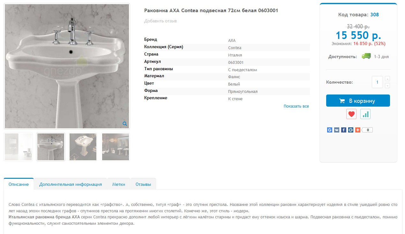Select the fourth dark interior thumbnail
Image resolution: width=405 pixels, height=234 pixels.
click(116, 147)
